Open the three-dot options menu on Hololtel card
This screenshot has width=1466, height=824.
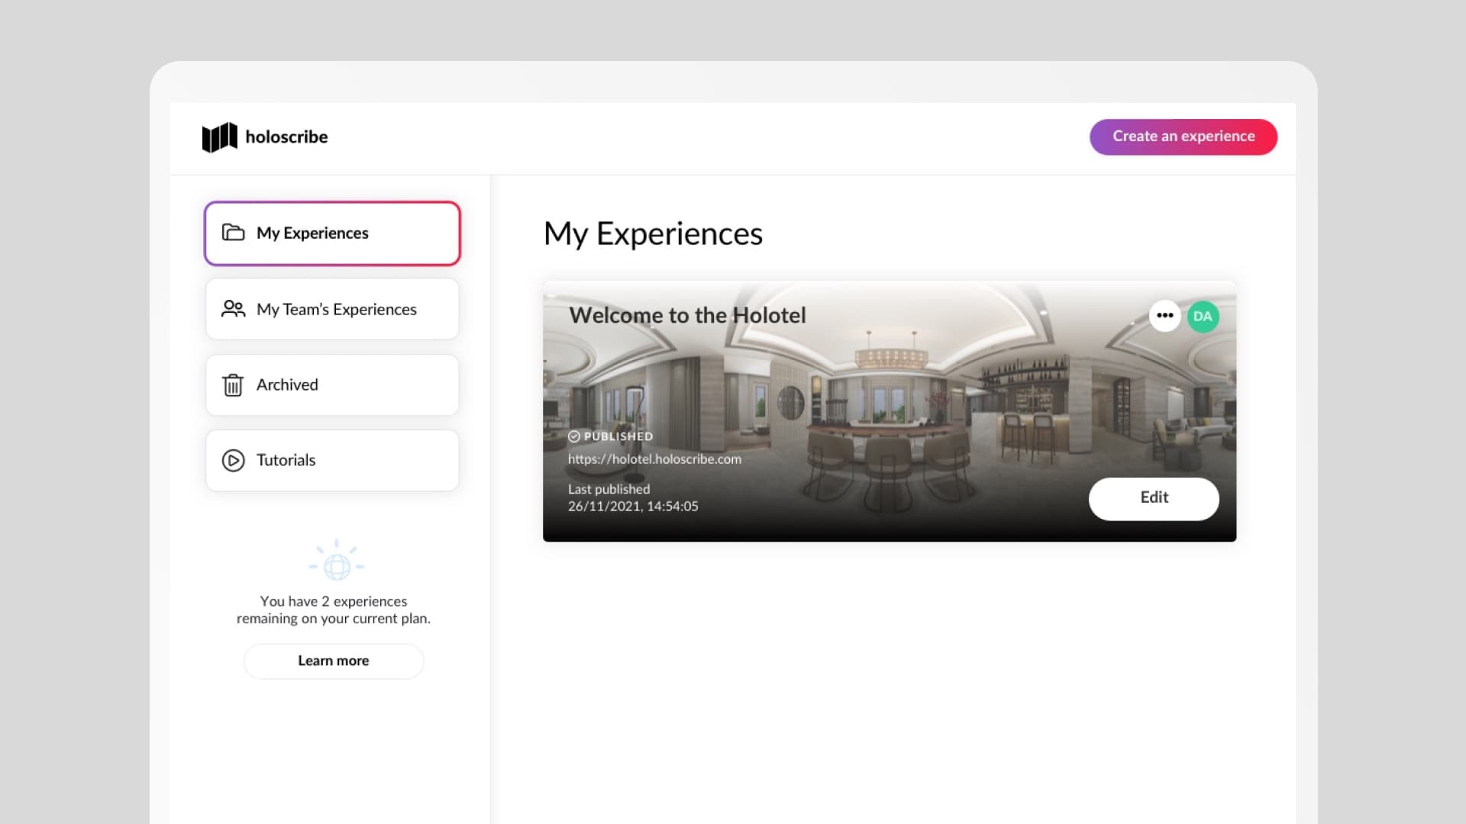click(1164, 316)
